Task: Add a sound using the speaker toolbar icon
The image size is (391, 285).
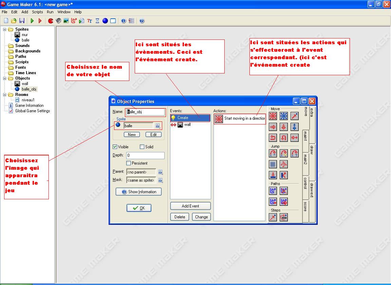Action: 58,21
